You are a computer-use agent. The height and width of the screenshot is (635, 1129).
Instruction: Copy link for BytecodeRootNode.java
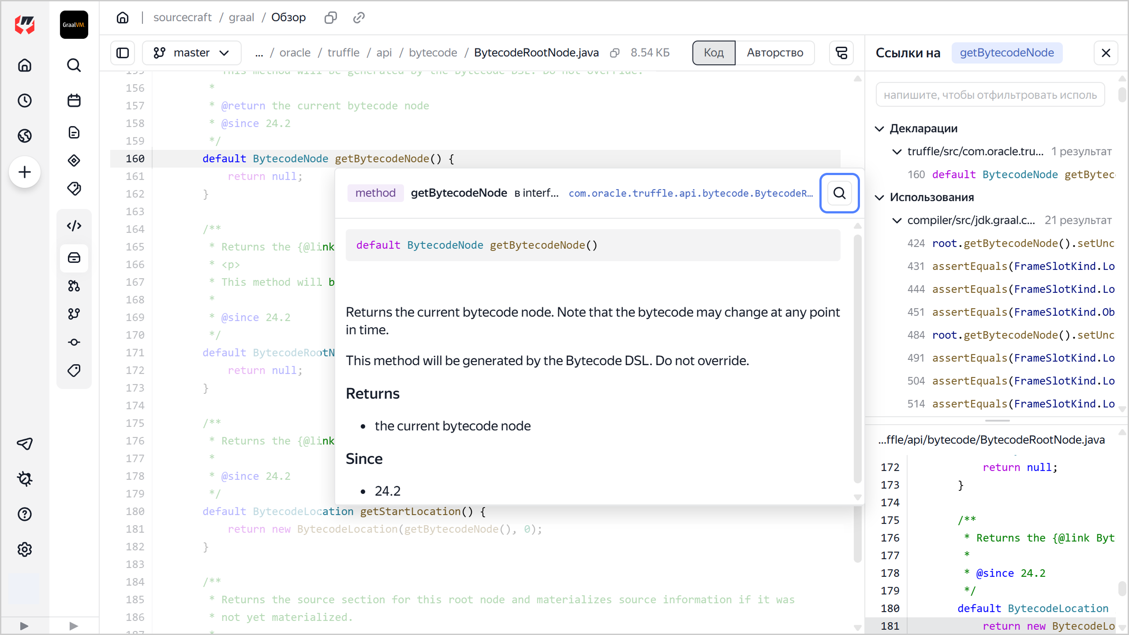coord(613,52)
